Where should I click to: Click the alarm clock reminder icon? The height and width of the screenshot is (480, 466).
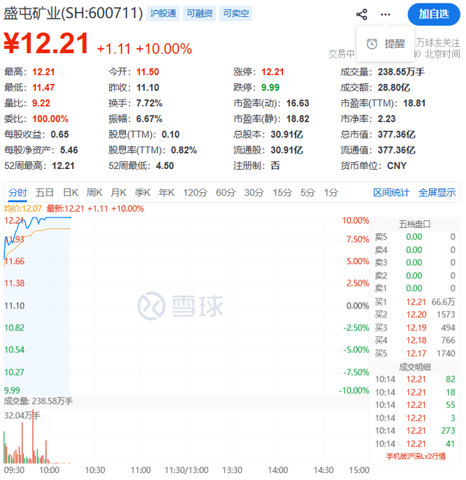(372, 43)
